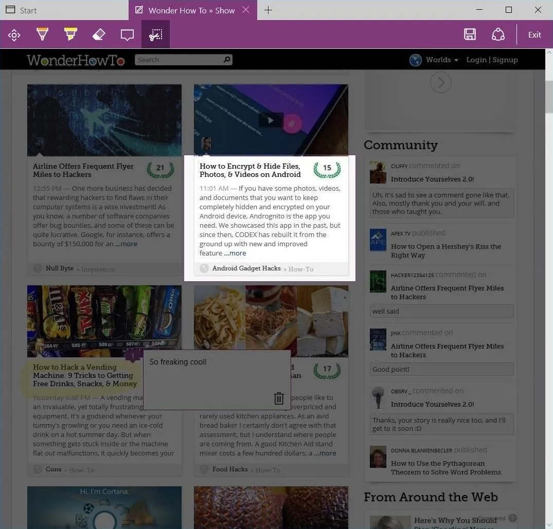
Task: Click Inspiration category beside Null Byte
Action: pos(98,269)
